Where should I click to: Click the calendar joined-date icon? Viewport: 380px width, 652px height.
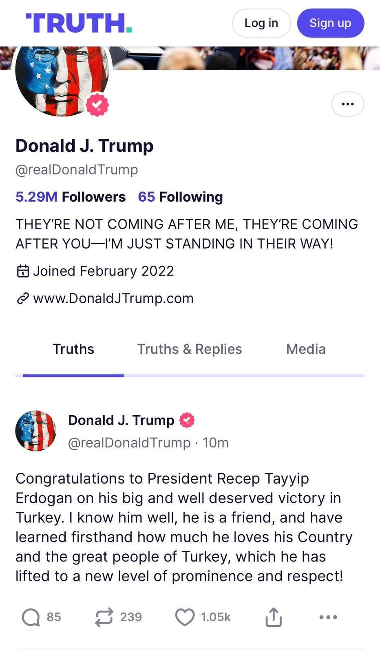coord(23,271)
